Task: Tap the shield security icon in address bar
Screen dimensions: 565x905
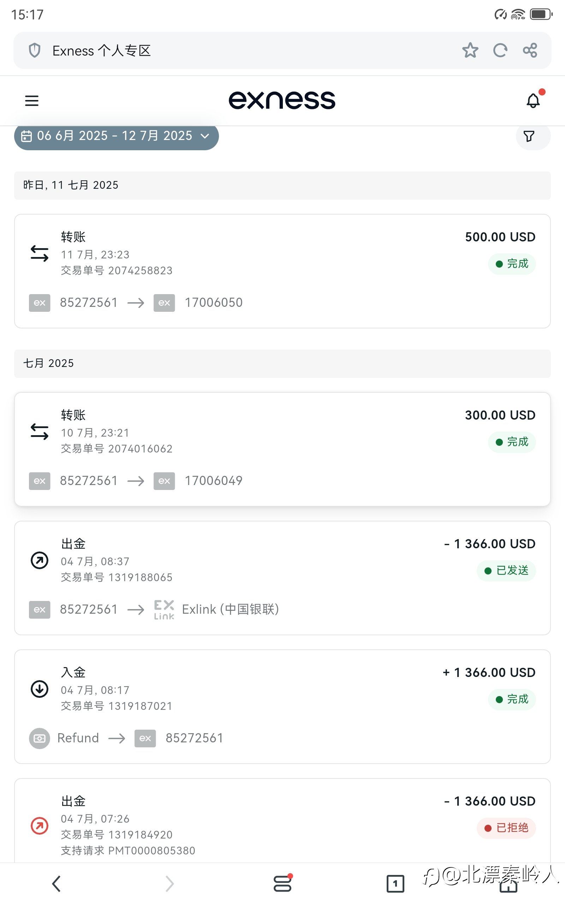Action: point(35,50)
